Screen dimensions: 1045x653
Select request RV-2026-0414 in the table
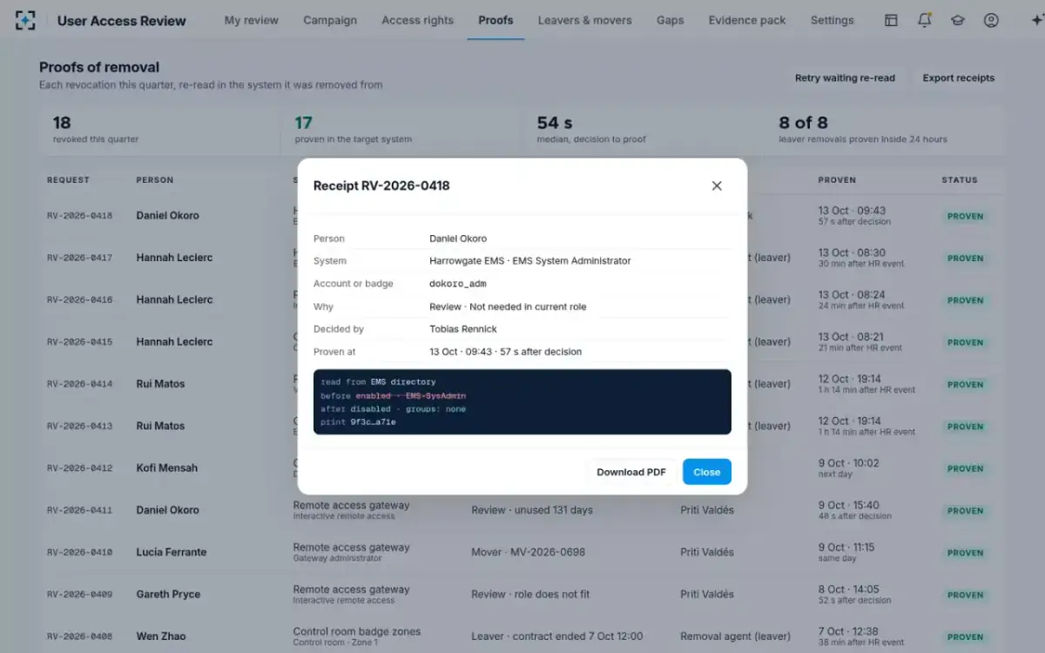(80, 384)
